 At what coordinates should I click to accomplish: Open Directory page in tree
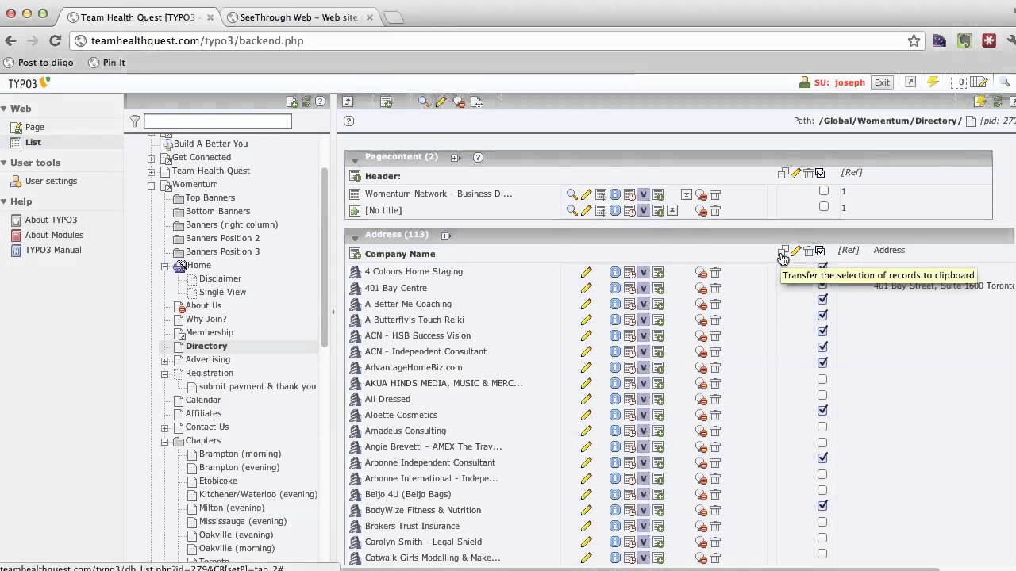[x=206, y=347]
